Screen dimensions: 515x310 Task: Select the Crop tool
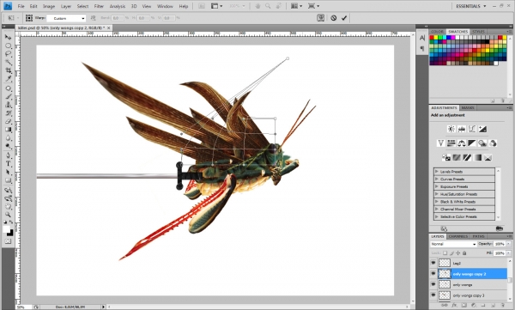9,70
